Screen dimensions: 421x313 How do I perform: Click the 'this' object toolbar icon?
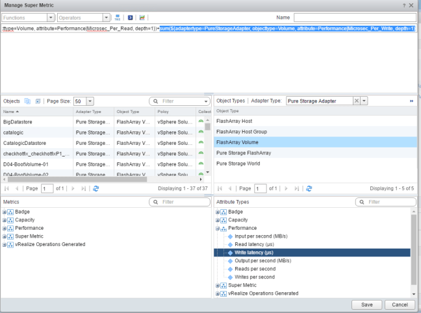pyautogui.click(x=117, y=18)
